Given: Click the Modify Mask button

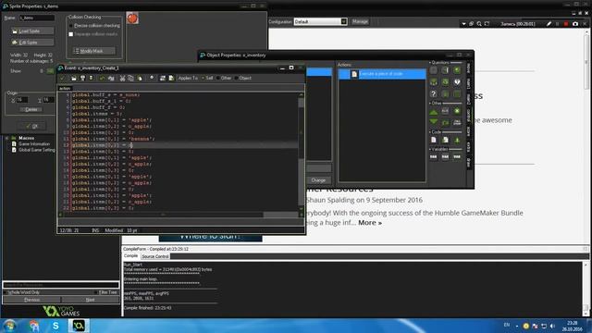Looking at the screenshot, I should 93,51.
